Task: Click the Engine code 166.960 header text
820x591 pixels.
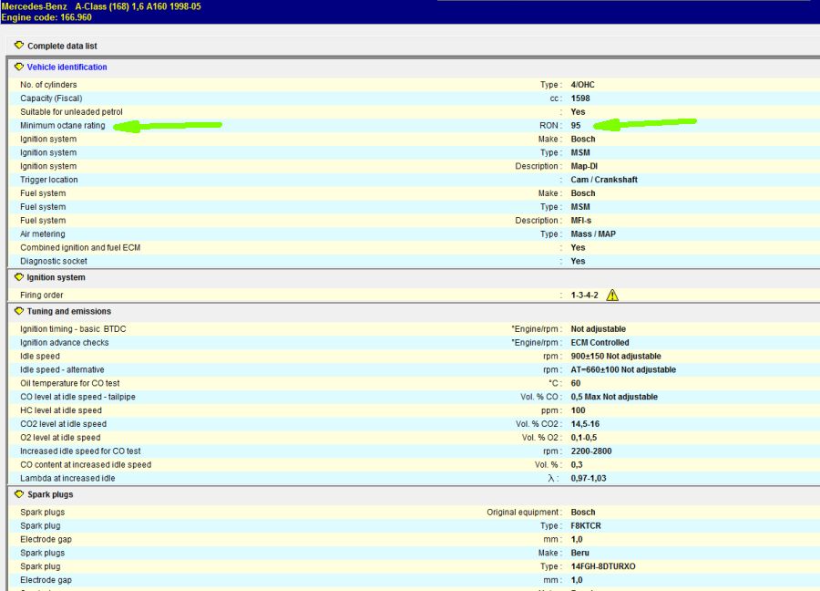Action: click(46, 17)
